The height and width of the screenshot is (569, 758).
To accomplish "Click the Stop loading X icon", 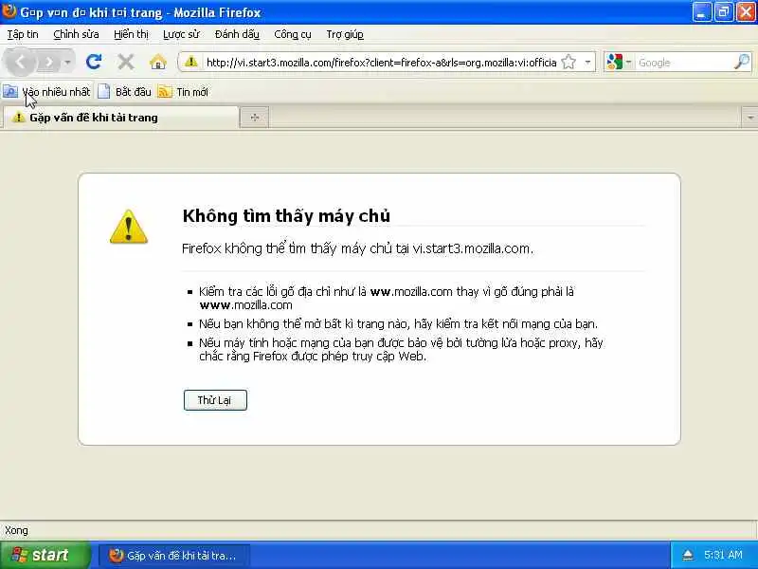I will 126,62.
